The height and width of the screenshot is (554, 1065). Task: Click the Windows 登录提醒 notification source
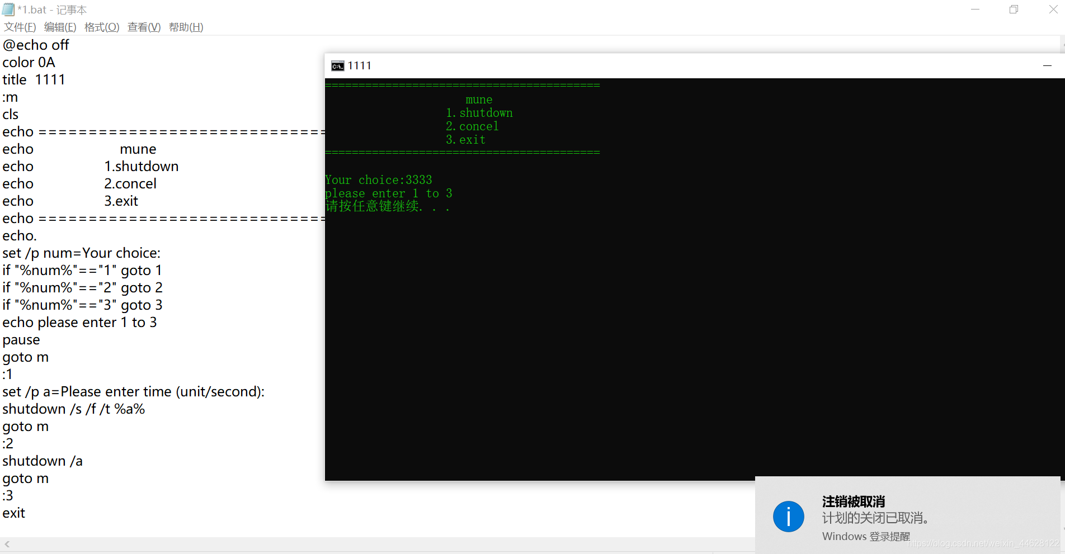point(866,536)
